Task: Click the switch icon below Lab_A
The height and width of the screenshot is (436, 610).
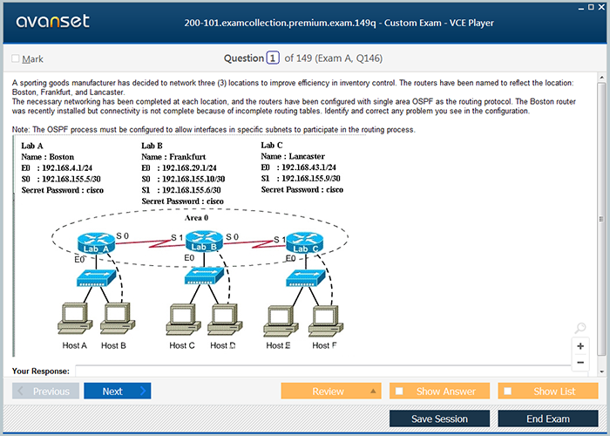Action: (x=96, y=278)
